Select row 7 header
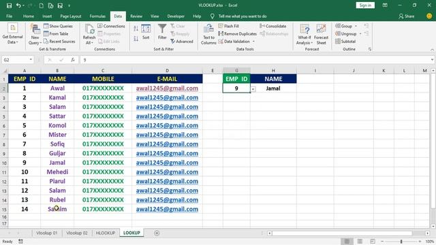The height and width of the screenshot is (245, 436). tap(4, 135)
